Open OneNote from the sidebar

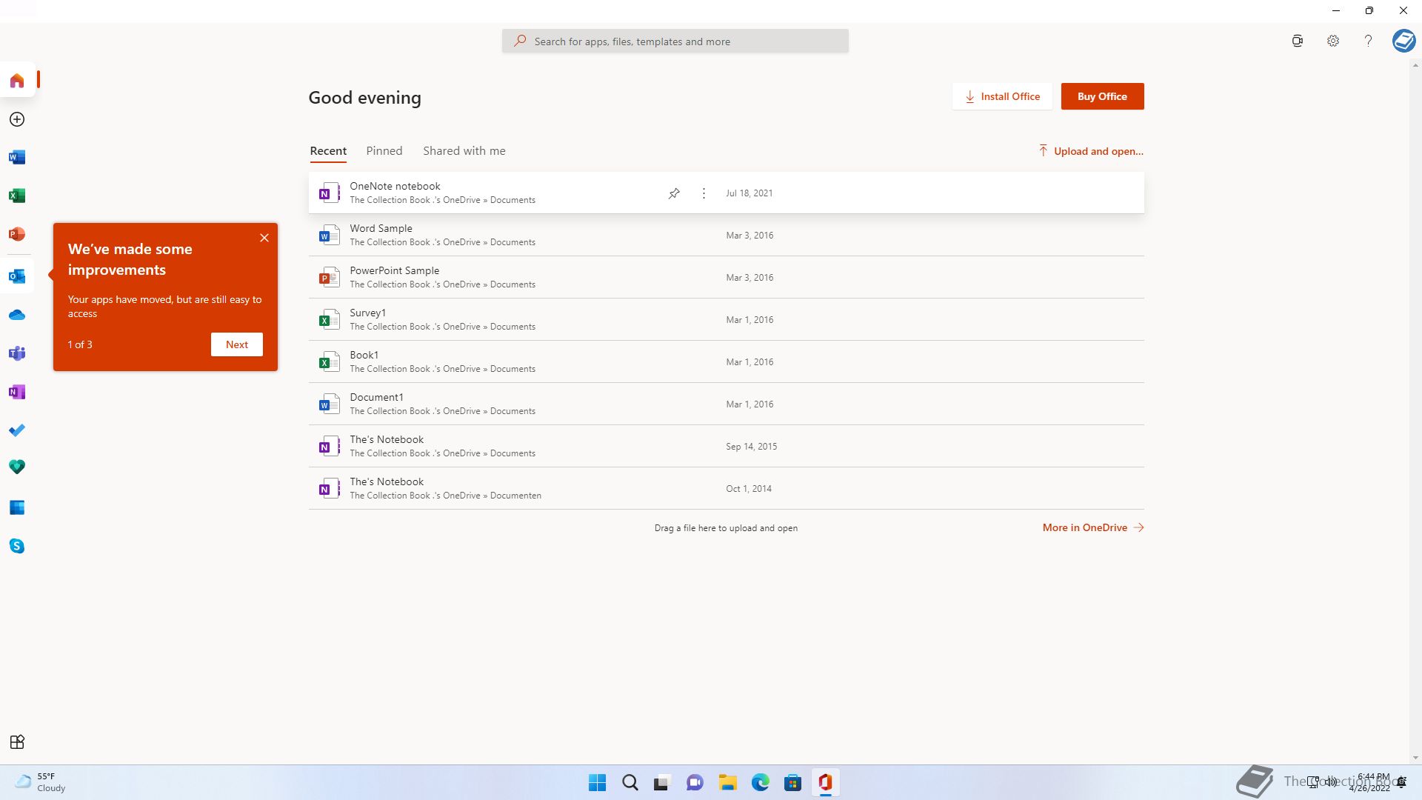17,392
